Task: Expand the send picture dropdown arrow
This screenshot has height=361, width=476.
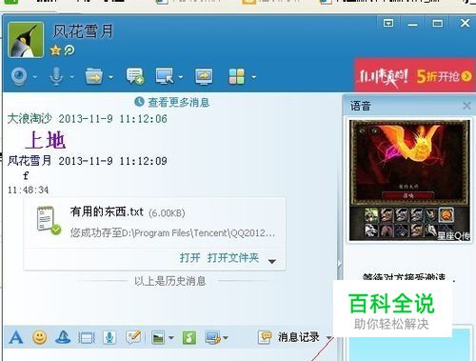Action: tap(171, 338)
